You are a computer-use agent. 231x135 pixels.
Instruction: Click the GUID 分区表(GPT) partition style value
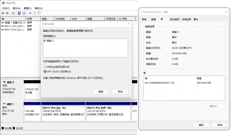tap(182, 48)
